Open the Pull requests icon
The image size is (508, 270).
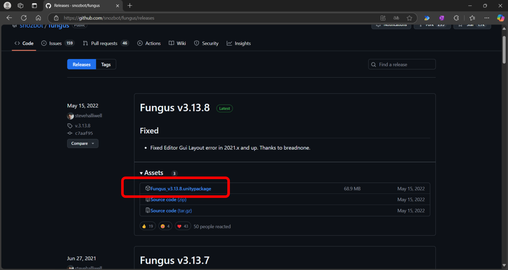(x=85, y=43)
